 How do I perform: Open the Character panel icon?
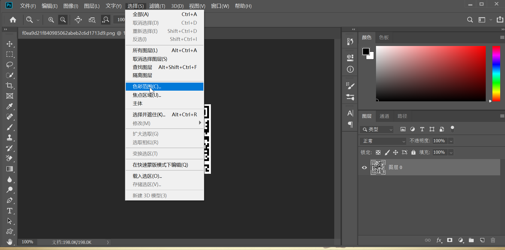(350, 113)
